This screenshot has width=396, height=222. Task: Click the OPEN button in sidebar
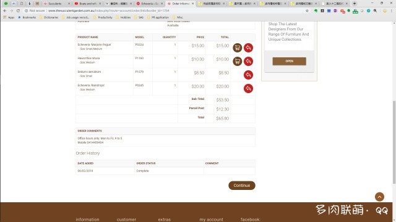(x=289, y=61)
